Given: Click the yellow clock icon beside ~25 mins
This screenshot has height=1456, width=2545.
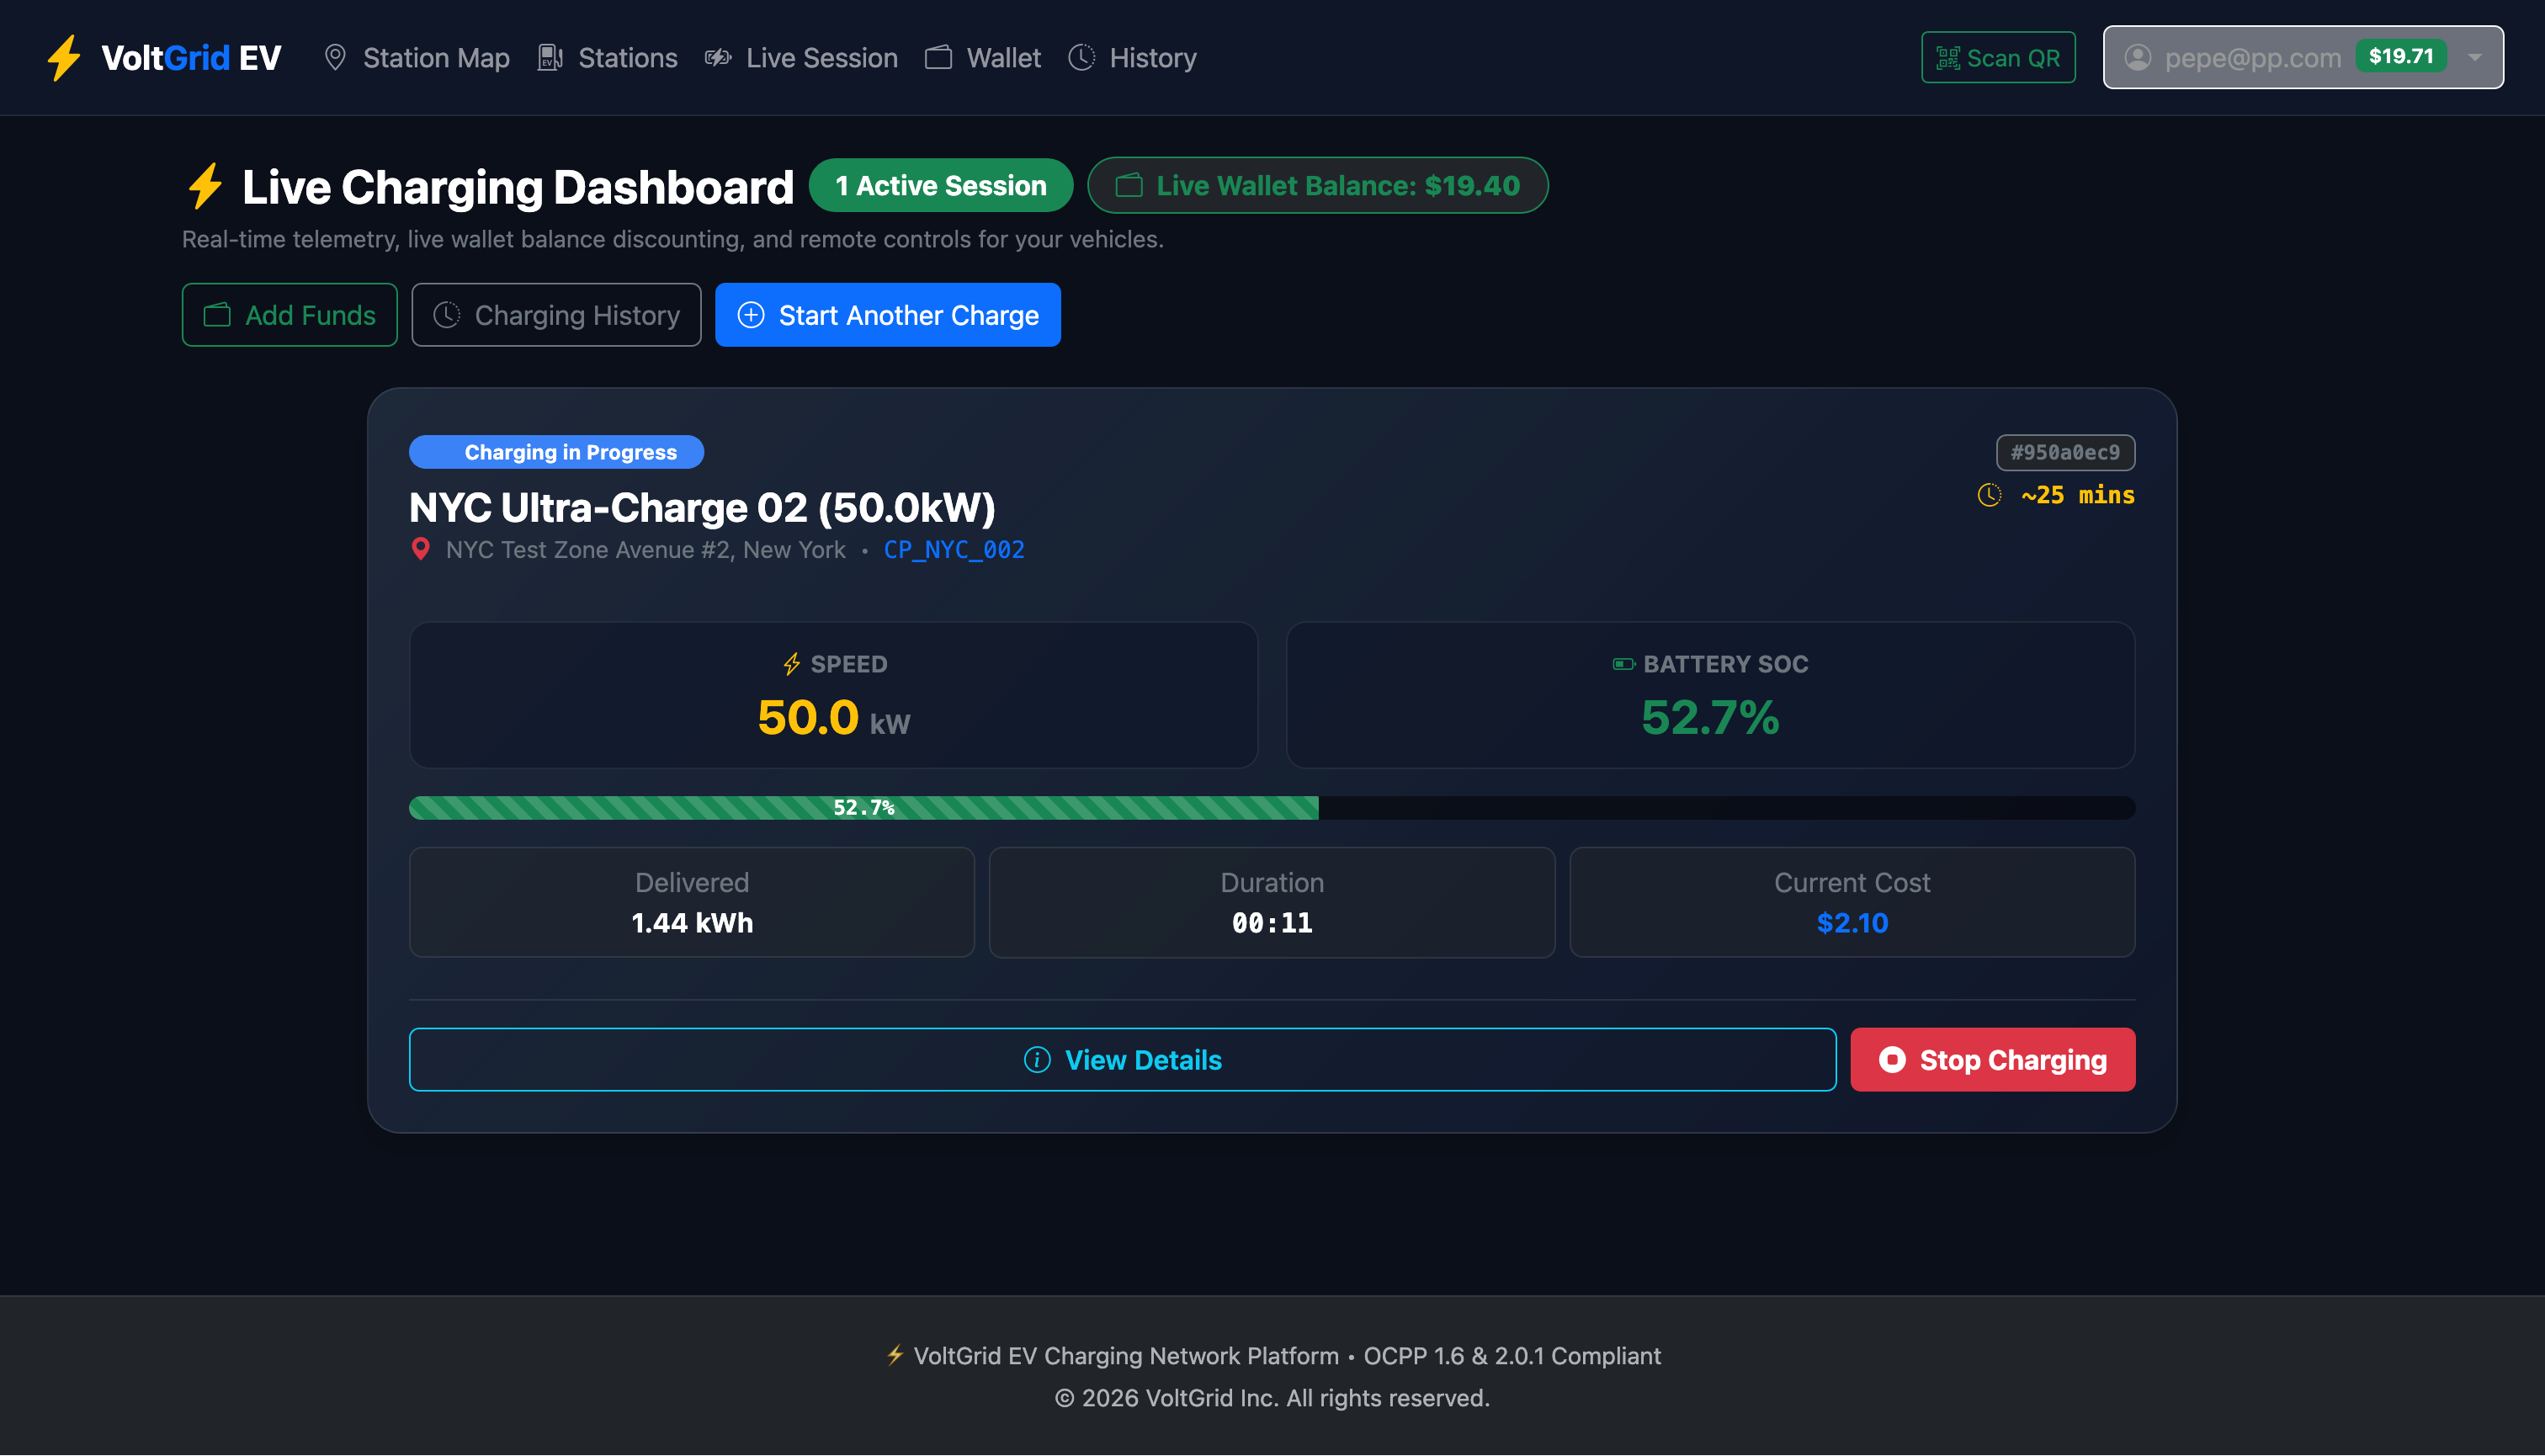Looking at the screenshot, I should (1989, 495).
